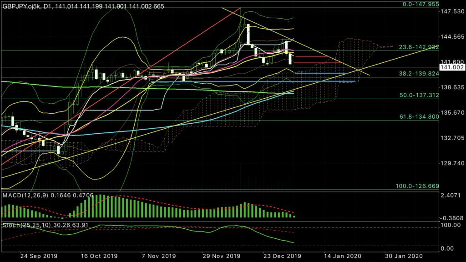Click the 138.635 price axis value
466x262 pixels.
pos(453,87)
